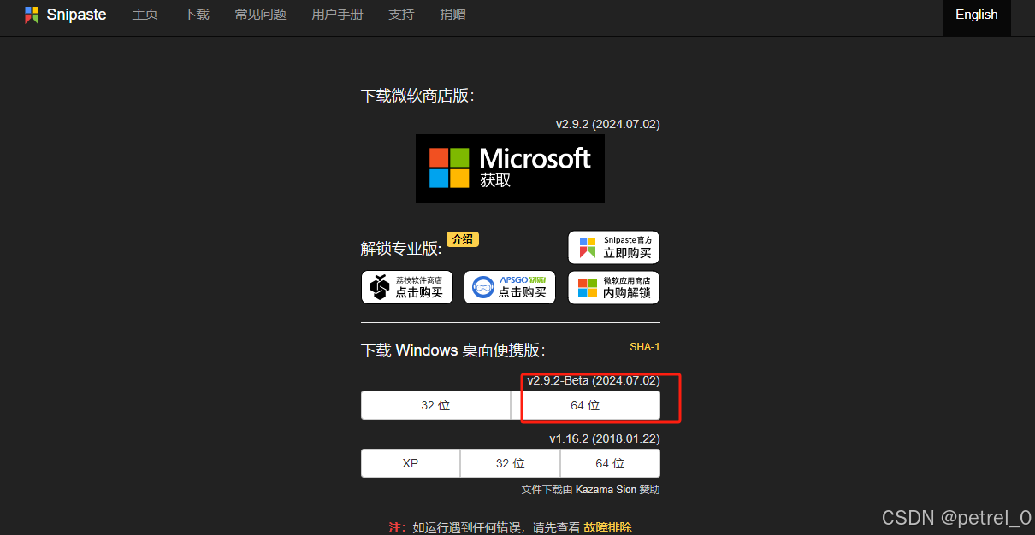Open the 主页 nav item
The height and width of the screenshot is (535, 1035).
[145, 15]
